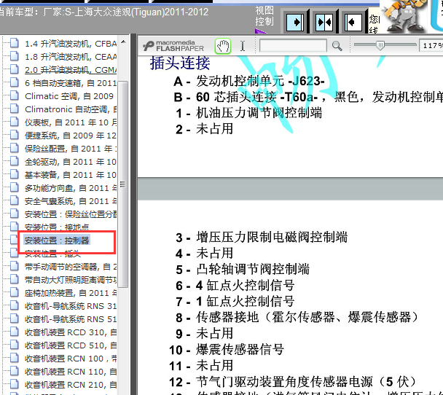Click document icon beside 6 档自动变速箱
Viewport: 443px width, 395px height.
[15, 82]
